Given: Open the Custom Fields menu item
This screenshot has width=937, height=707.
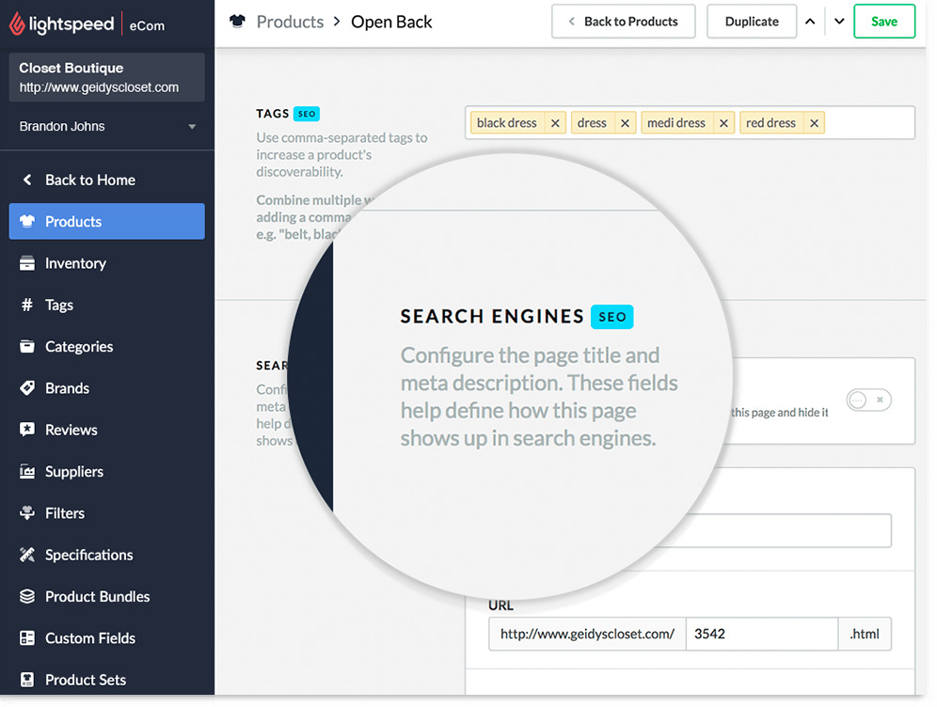Looking at the screenshot, I should [107, 637].
